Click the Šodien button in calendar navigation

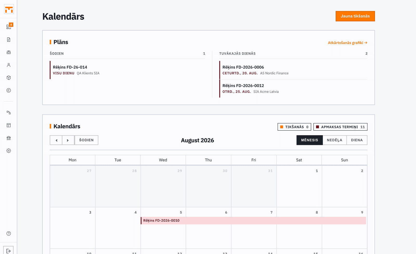(86, 140)
